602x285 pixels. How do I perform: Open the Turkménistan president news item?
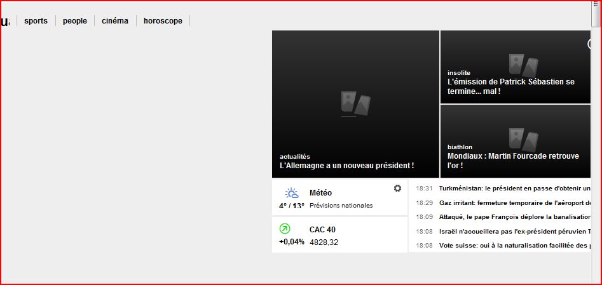(x=515, y=189)
